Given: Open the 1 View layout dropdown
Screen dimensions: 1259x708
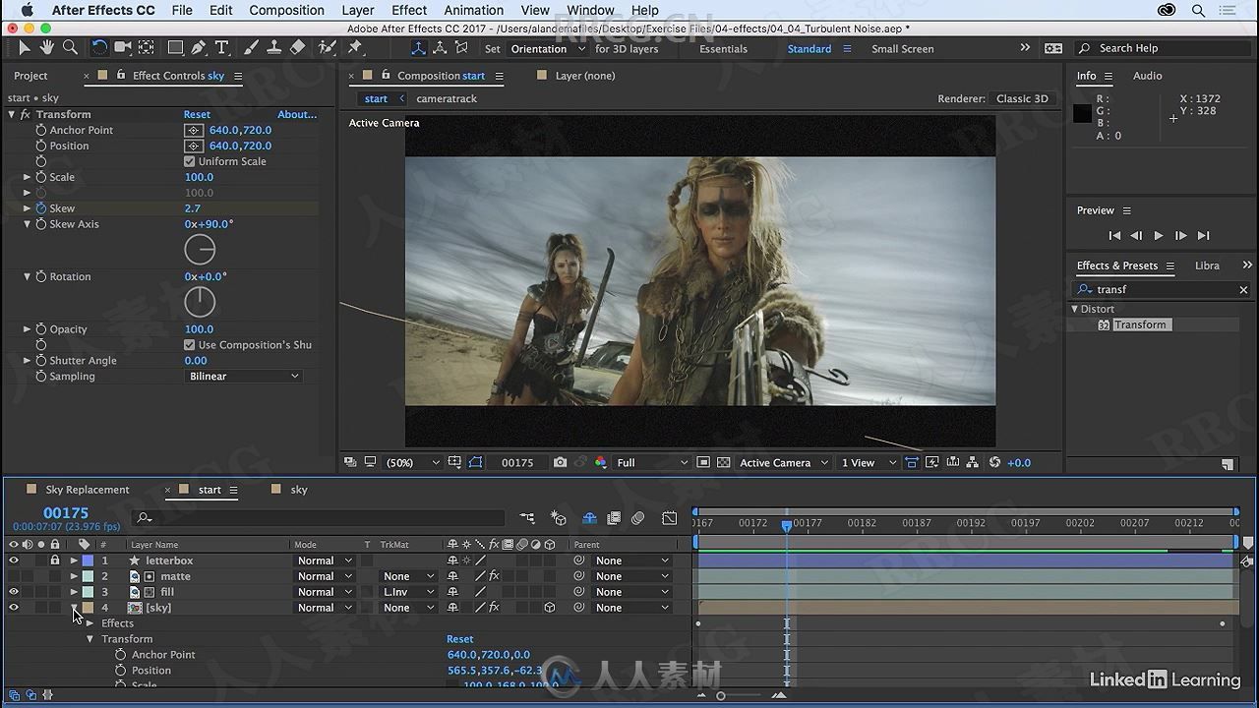Looking at the screenshot, I should pyautogui.click(x=869, y=462).
